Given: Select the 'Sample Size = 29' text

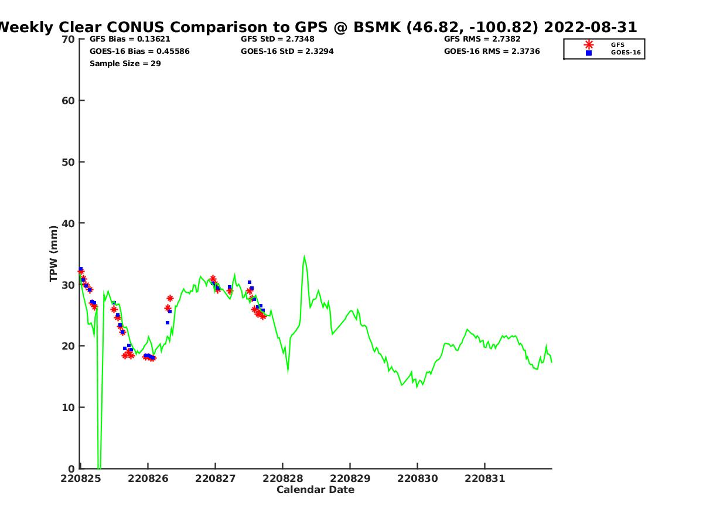Looking at the screenshot, I should point(125,64).
